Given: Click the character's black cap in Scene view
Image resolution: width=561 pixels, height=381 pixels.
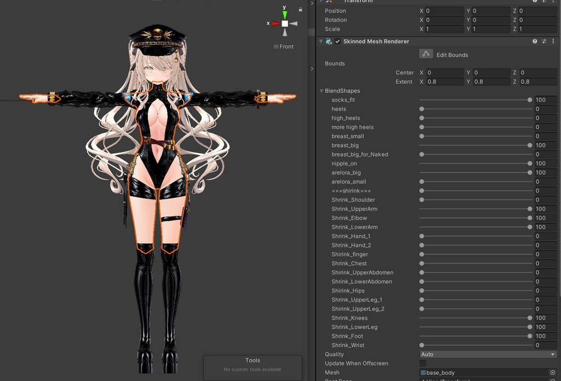Looking at the screenshot, I should coord(157,39).
